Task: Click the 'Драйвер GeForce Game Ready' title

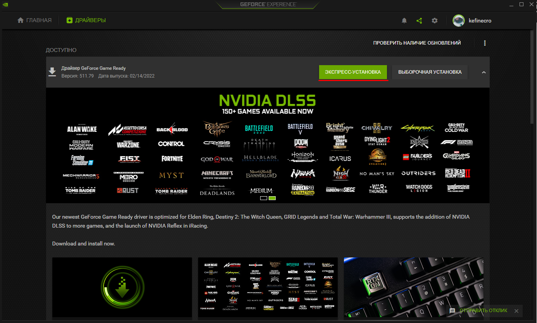Action: 93,68
